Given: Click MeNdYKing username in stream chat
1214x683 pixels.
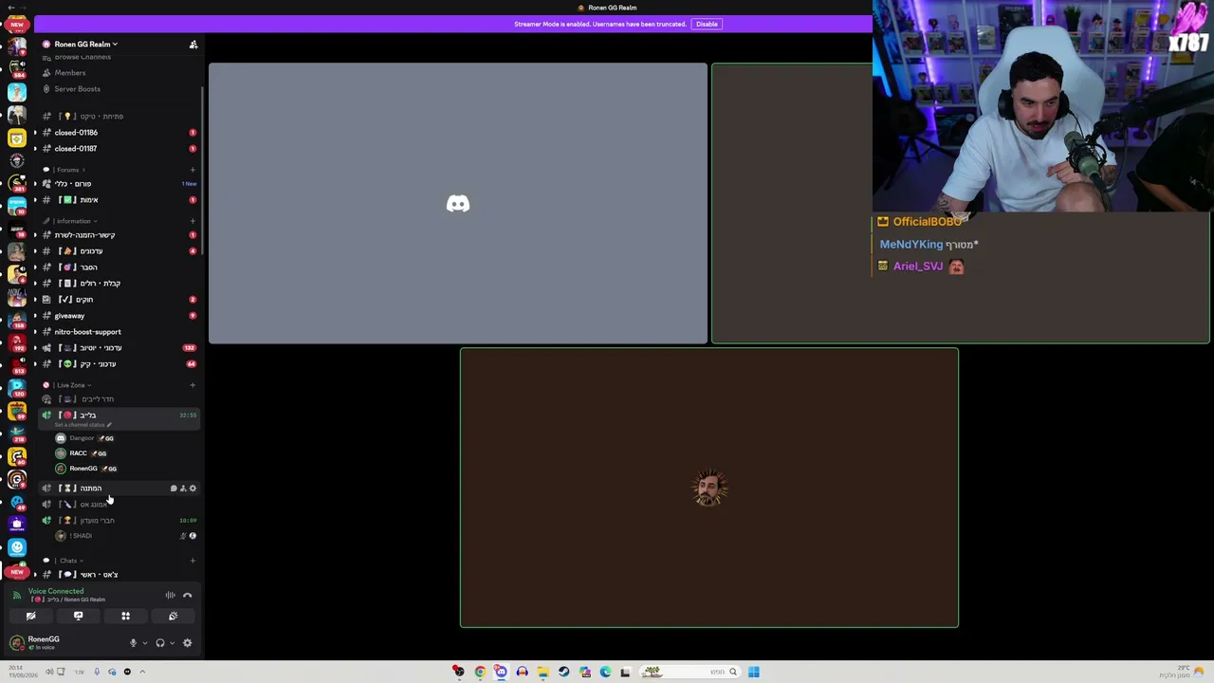Looking at the screenshot, I should click(x=911, y=245).
